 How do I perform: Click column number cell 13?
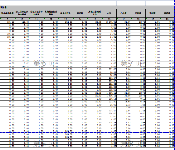[x=65, y=19]
